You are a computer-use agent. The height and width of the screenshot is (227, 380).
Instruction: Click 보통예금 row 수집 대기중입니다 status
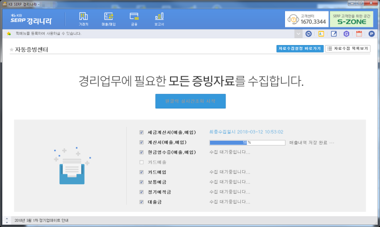point(230,182)
